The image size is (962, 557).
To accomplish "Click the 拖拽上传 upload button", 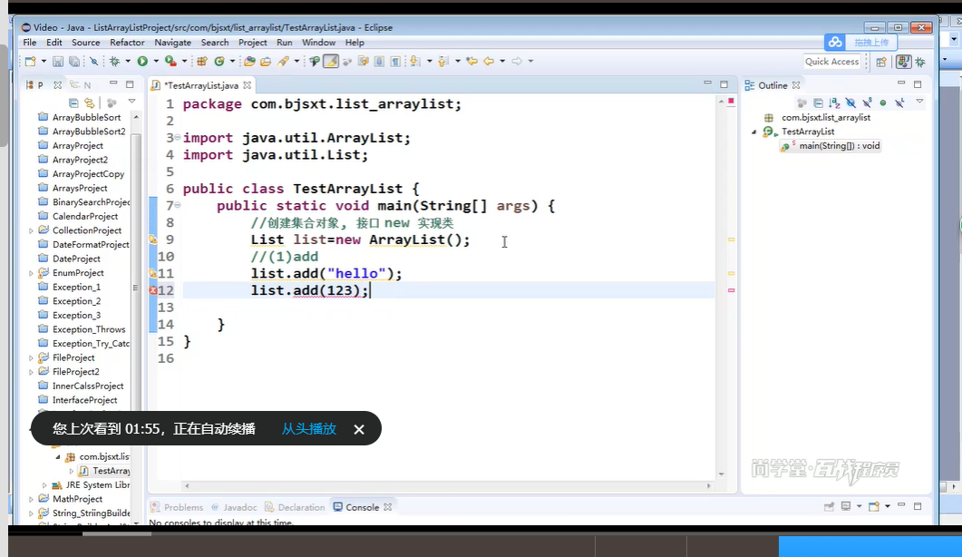I will click(x=871, y=42).
